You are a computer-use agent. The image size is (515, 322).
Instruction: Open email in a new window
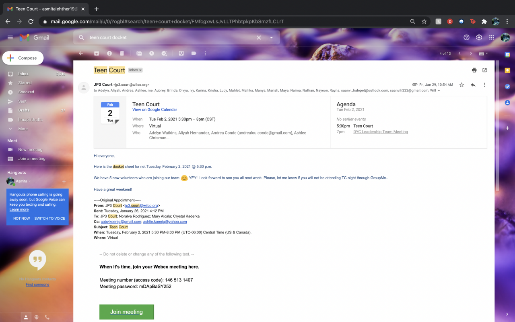pyautogui.click(x=484, y=70)
